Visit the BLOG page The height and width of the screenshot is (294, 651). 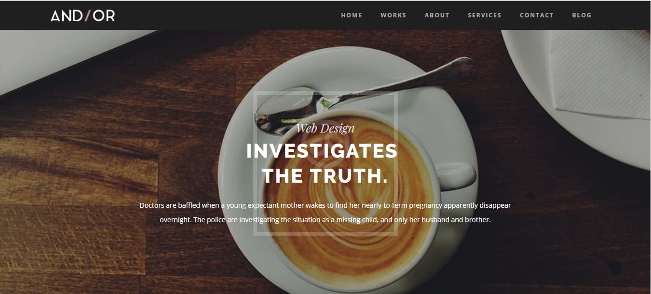(x=582, y=15)
